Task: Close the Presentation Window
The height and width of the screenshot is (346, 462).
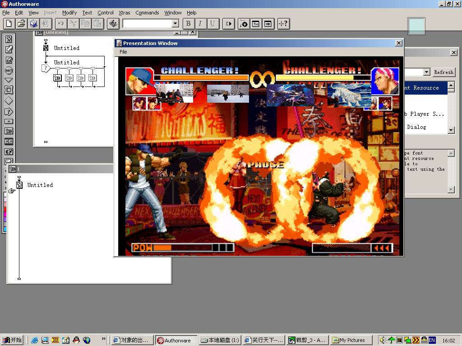Action: pyautogui.click(x=399, y=43)
